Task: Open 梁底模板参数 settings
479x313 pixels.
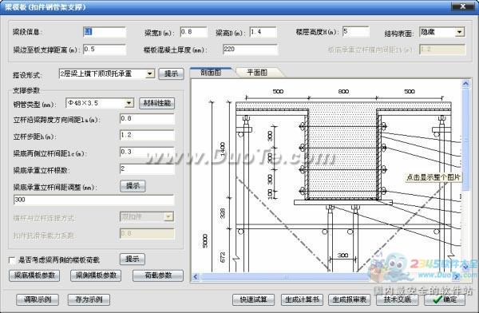Action: 34,275
